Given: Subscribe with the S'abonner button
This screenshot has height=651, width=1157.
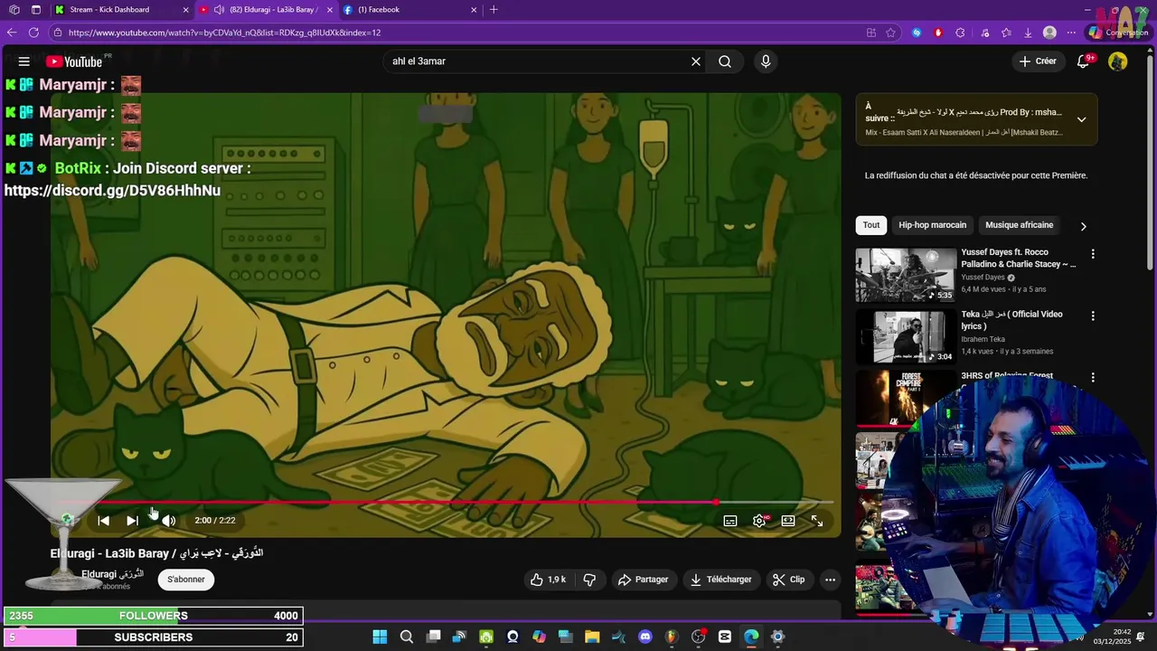Looking at the screenshot, I should coord(185,580).
